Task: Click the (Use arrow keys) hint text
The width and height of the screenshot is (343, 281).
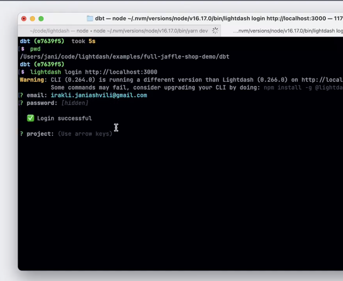Action: [85, 134]
